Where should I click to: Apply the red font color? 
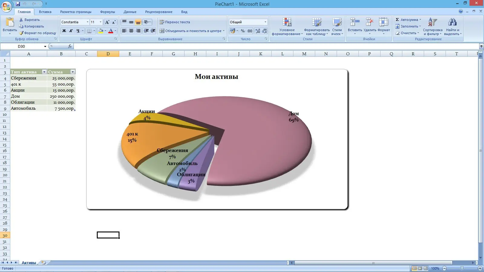tap(111, 31)
